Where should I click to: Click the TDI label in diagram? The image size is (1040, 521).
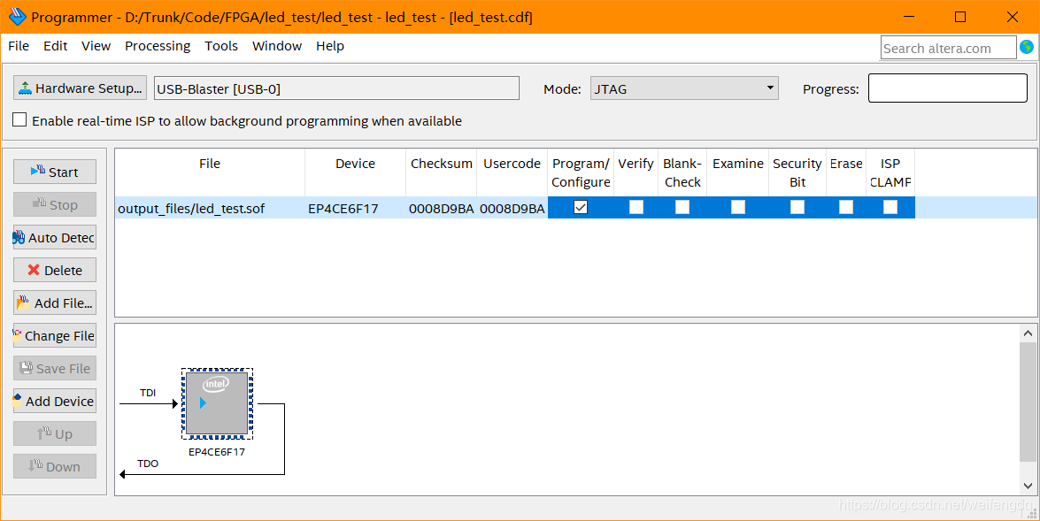pyautogui.click(x=148, y=393)
